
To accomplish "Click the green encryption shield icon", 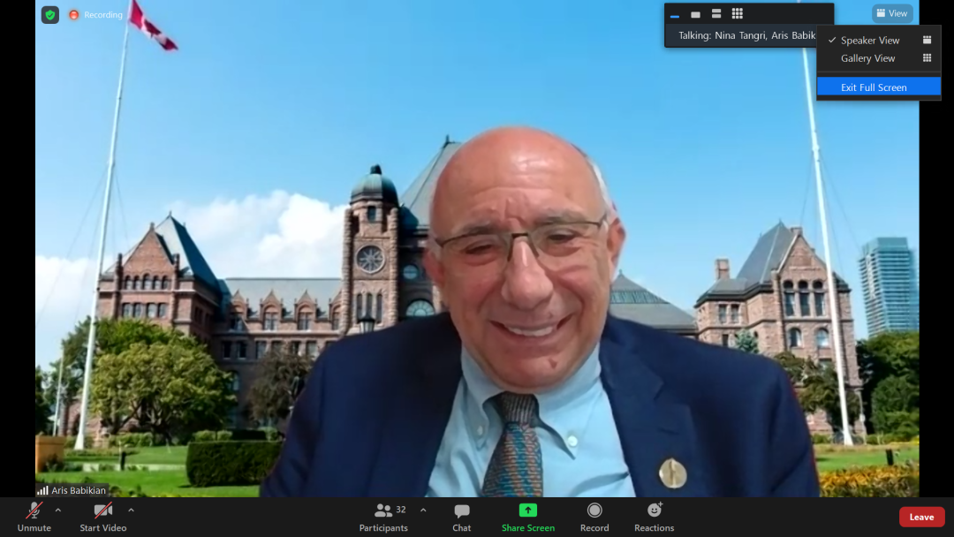I will [50, 14].
